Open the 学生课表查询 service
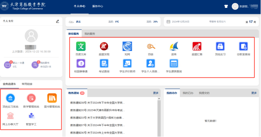 click(x=174, y=64)
